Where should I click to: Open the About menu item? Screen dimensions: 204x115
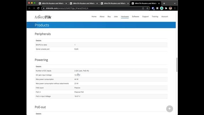tap(102, 17)
